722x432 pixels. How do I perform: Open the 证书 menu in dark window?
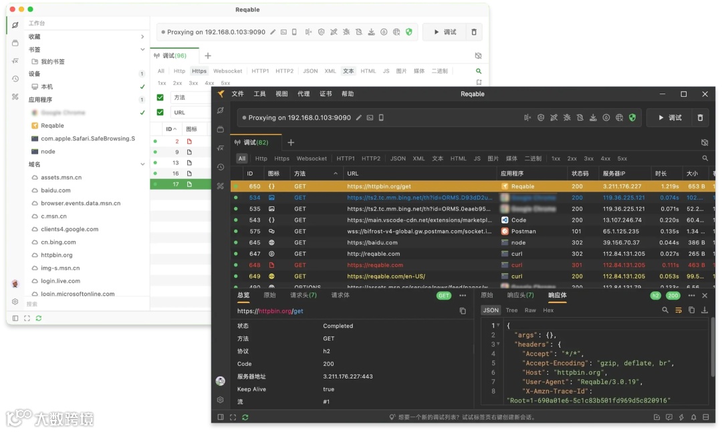pyautogui.click(x=326, y=94)
